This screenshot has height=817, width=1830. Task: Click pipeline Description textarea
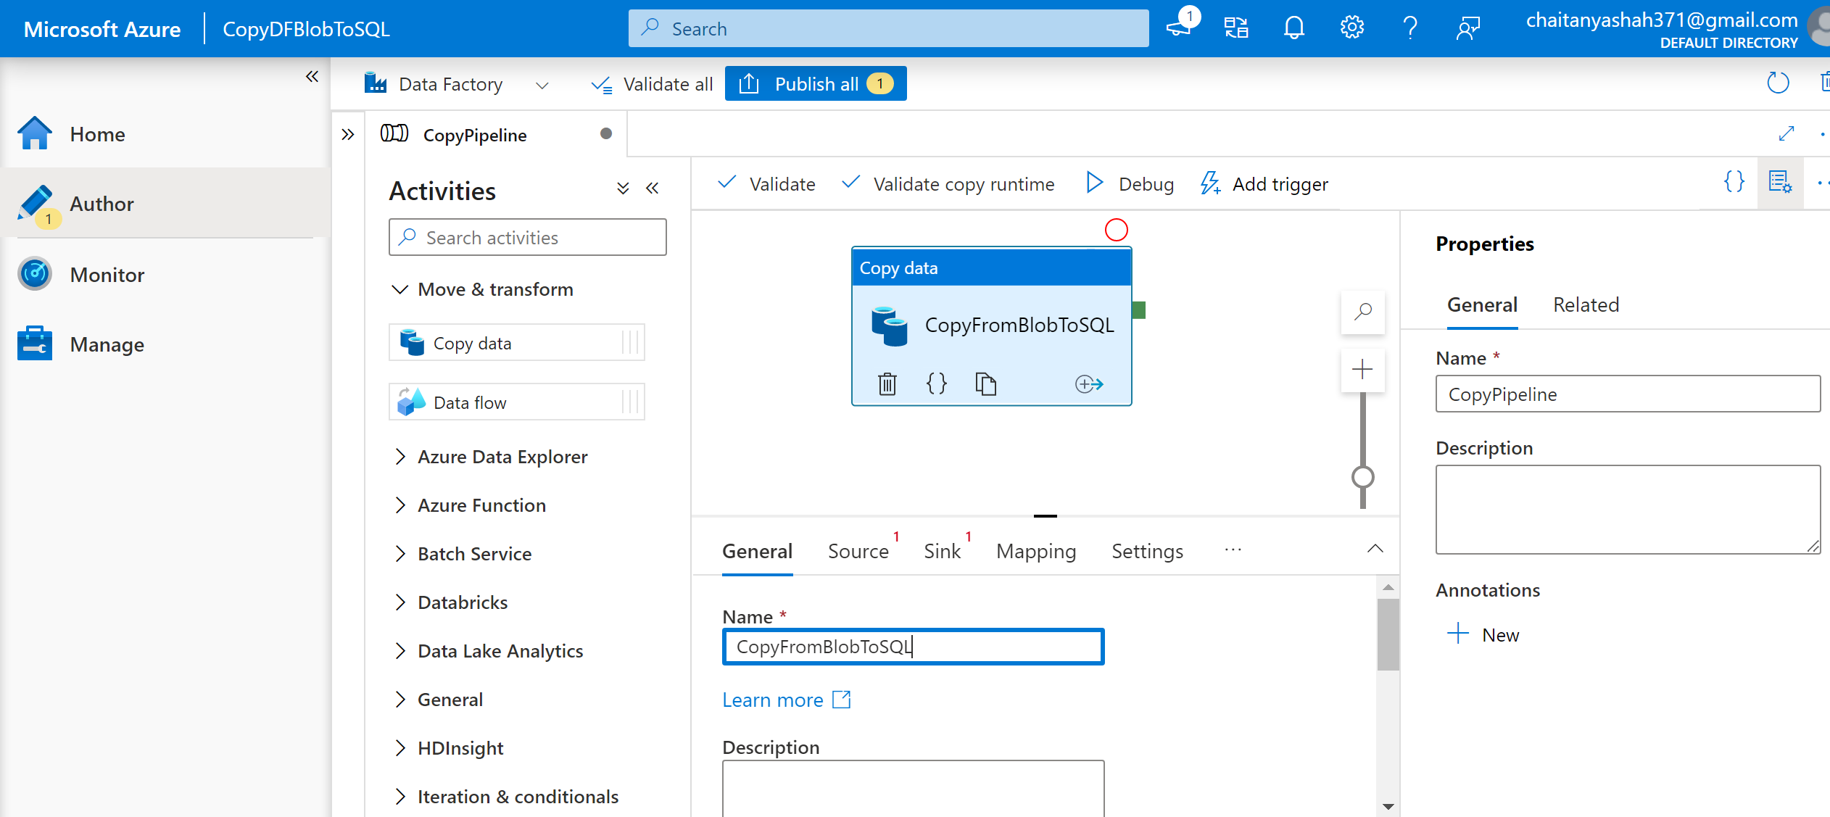pyautogui.click(x=1628, y=510)
